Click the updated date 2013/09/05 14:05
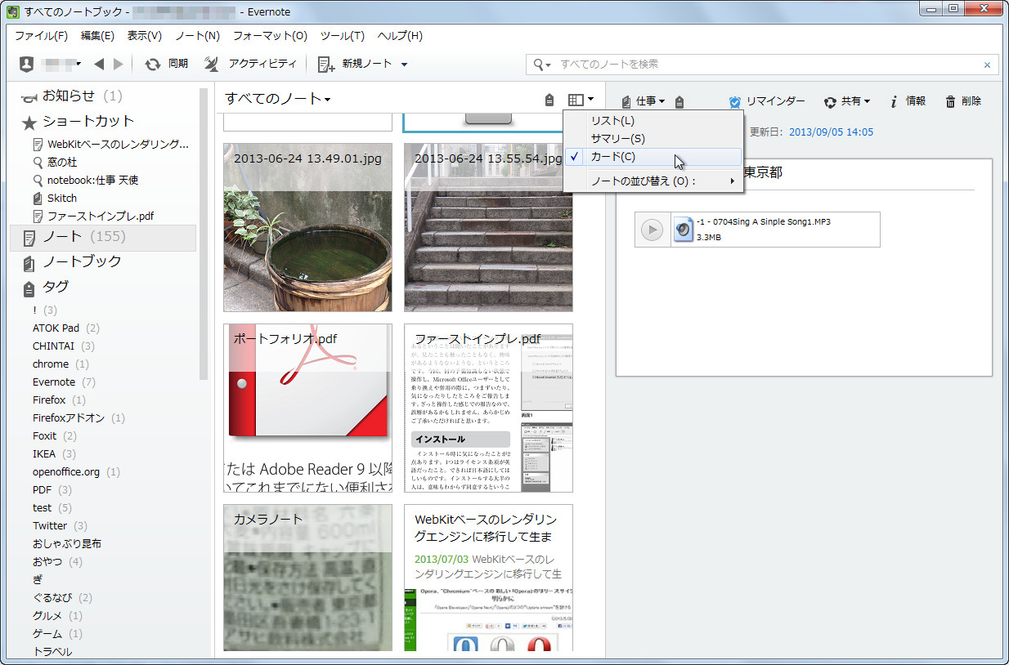Image resolution: width=1009 pixels, height=665 pixels. (x=831, y=132)
